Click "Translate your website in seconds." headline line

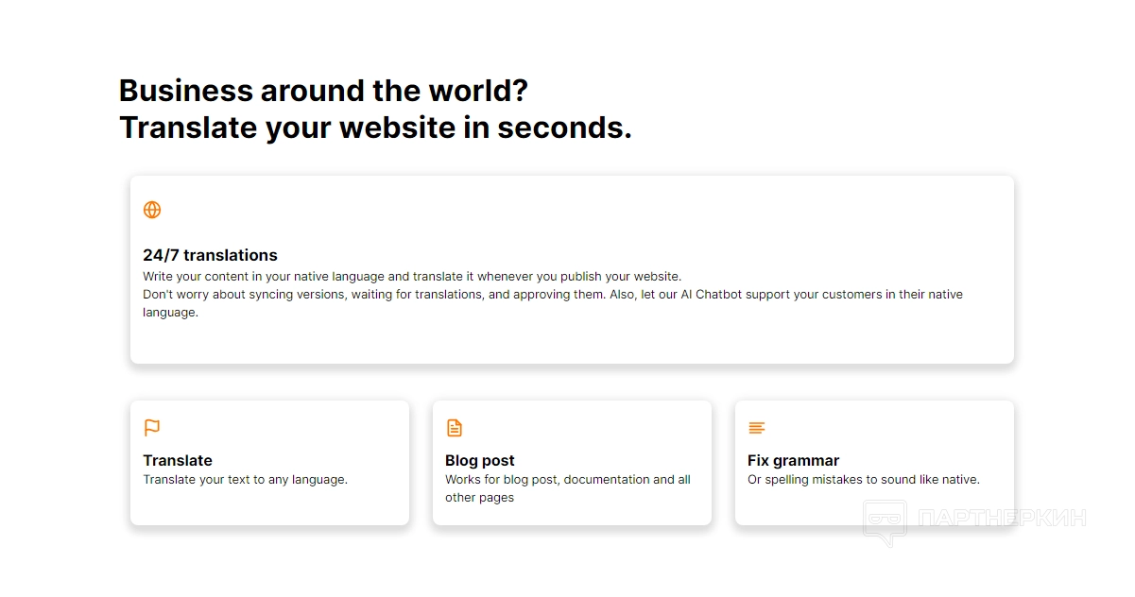(375, 127)
